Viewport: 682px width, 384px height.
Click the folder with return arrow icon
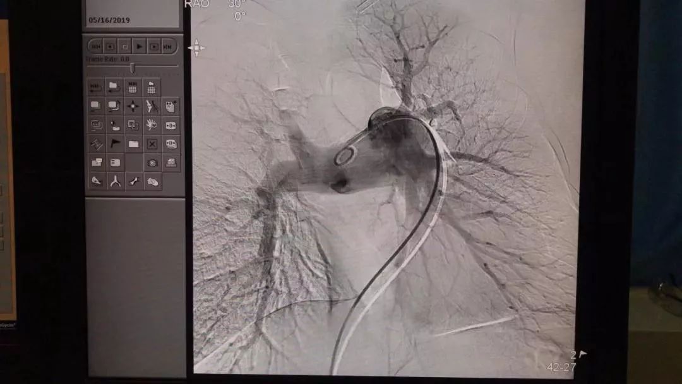click(114, 88)
